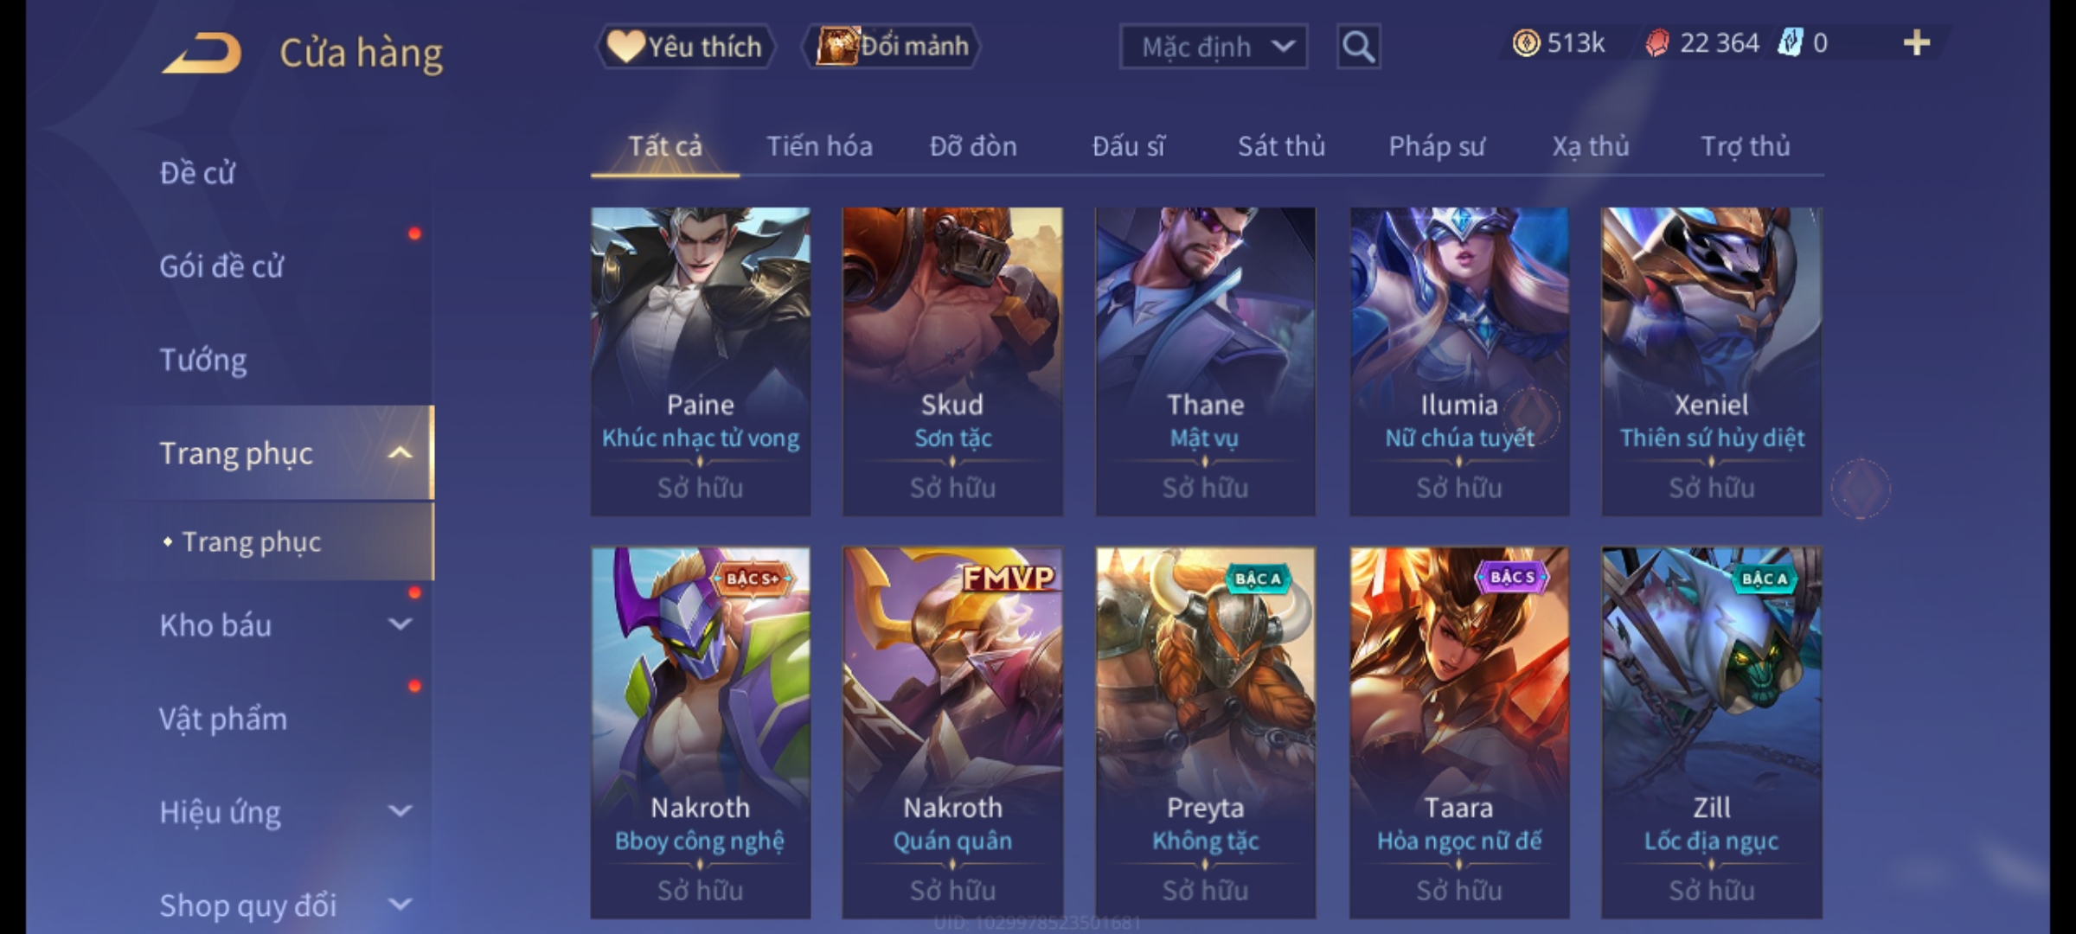Open Yêu thích heart favorites
The image size is (2076, 934).
685,47
